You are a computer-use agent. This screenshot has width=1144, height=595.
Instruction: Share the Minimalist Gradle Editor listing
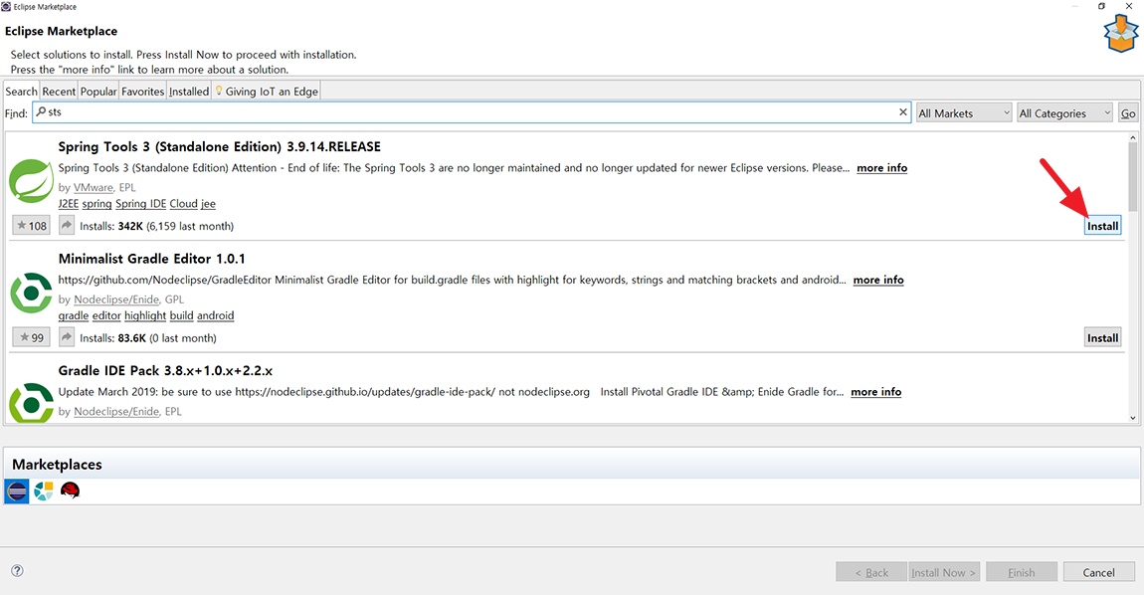67,336
